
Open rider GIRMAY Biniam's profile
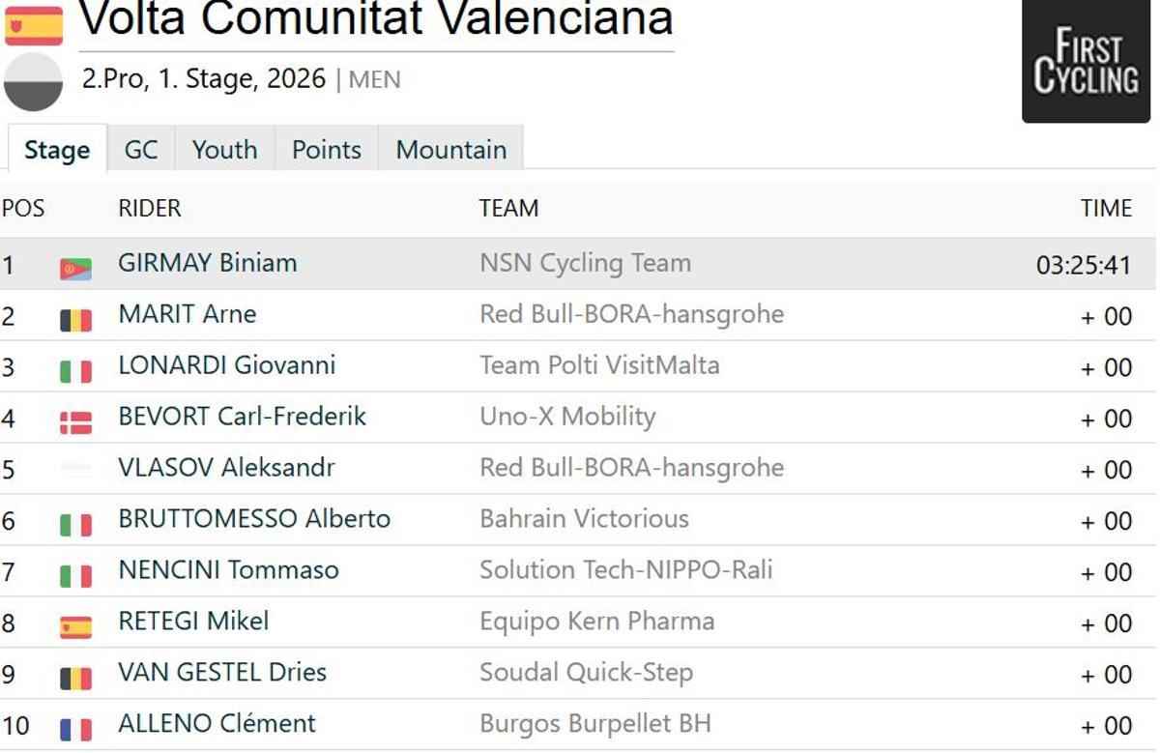point(207,263)
